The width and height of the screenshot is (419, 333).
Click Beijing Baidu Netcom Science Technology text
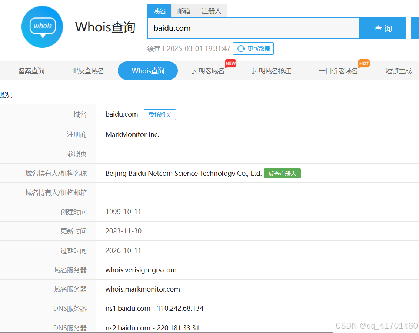click(x=184, y=174)
